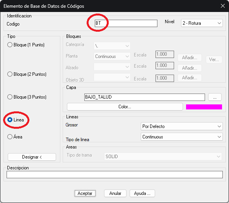Click the Designar < button
229x203 pixels.
tap(32, 157)
